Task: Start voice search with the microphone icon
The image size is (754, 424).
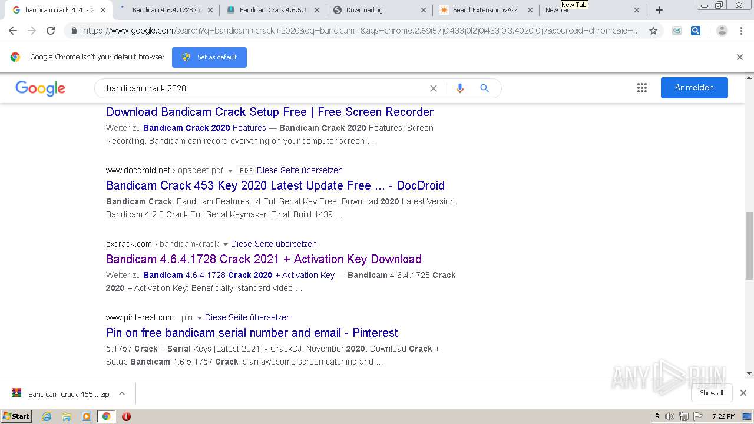Action: pos(460,88)
